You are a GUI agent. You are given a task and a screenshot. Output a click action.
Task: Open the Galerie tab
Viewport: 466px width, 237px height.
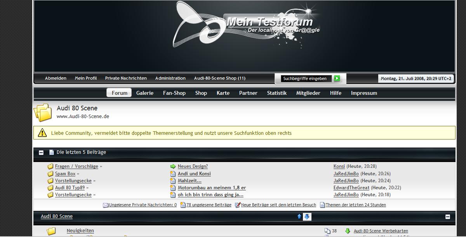tap(145, 93)
